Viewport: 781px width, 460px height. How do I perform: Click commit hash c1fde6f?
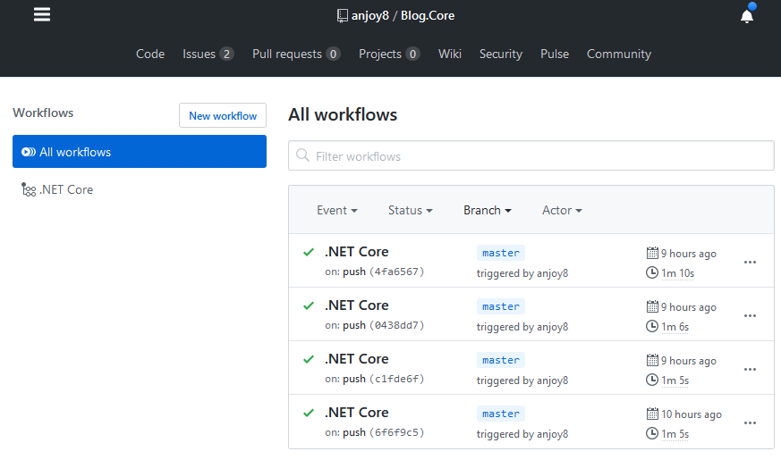(x=397, y=379)
